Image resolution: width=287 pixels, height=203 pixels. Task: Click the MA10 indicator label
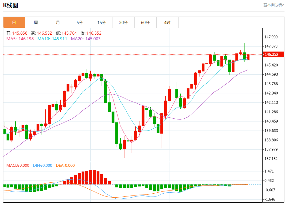(x=52, y=39)
